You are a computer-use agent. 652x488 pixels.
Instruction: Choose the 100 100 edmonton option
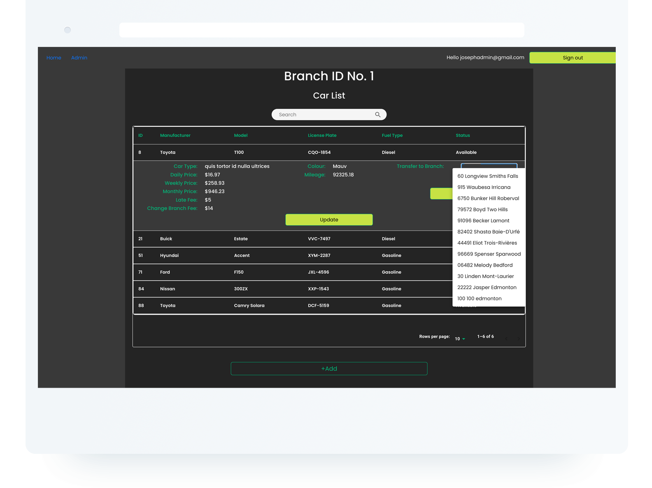pos(479,299)
